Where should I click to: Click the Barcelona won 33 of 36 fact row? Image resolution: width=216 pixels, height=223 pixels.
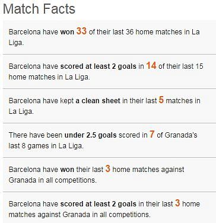[109, 37]
